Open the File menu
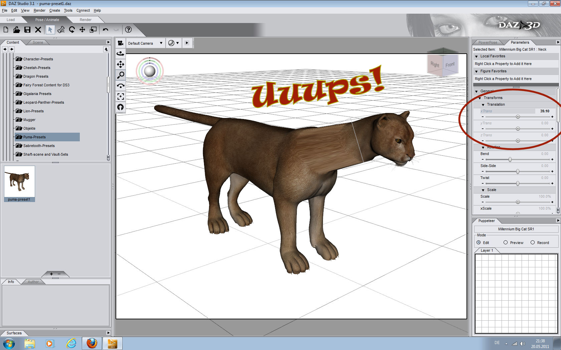The image size is (561, 350). (5, 10)
